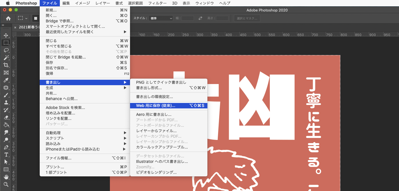Choose the New Selection mode icon

point(36,18)
